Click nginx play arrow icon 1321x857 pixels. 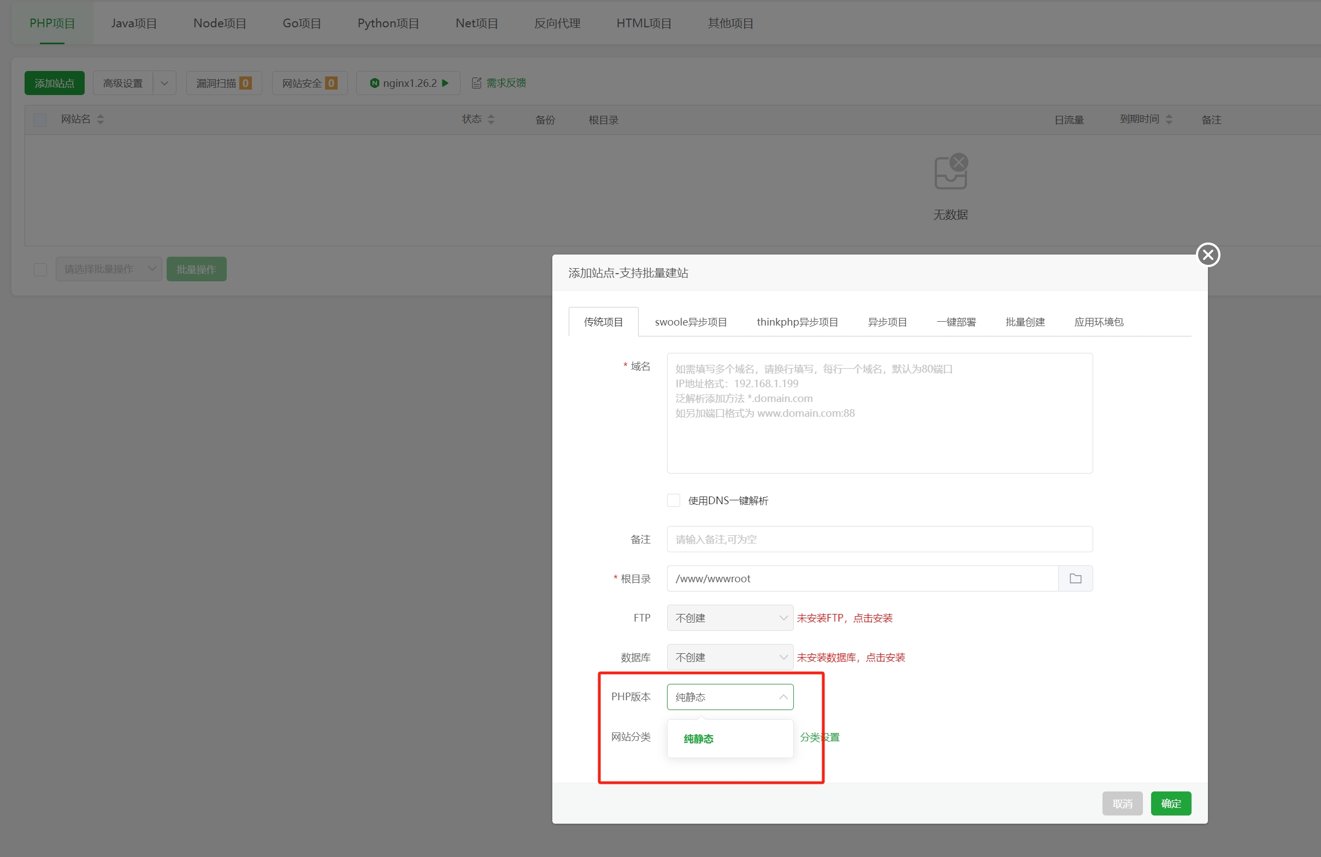click(x=445, y=83)
